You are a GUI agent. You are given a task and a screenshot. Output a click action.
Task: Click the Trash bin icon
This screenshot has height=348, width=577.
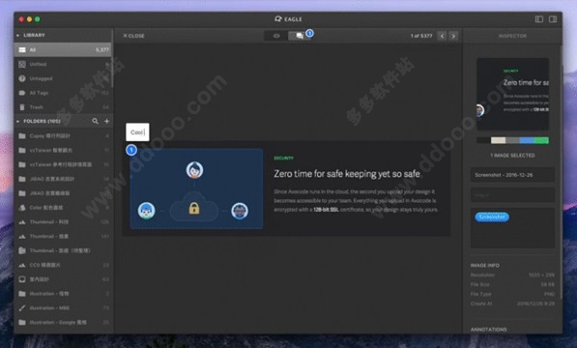22,107
